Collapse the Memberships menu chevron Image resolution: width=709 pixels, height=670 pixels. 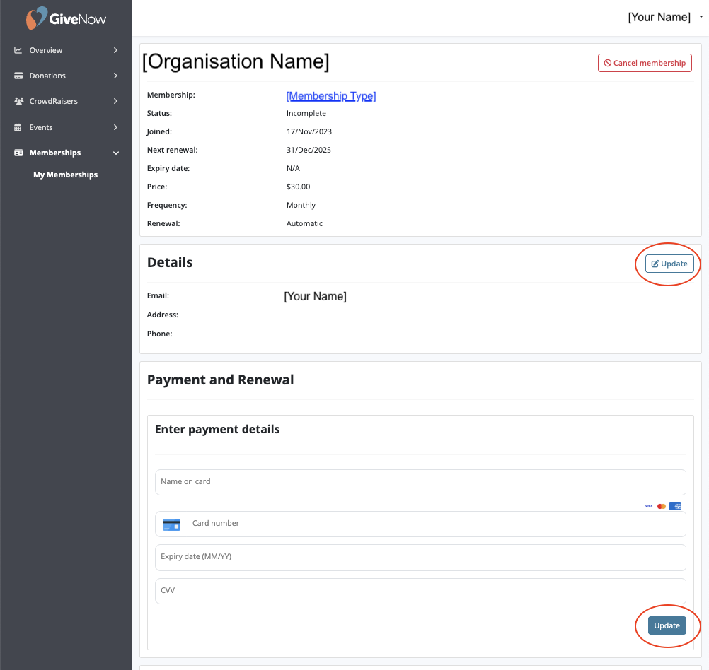pos(116,153)
